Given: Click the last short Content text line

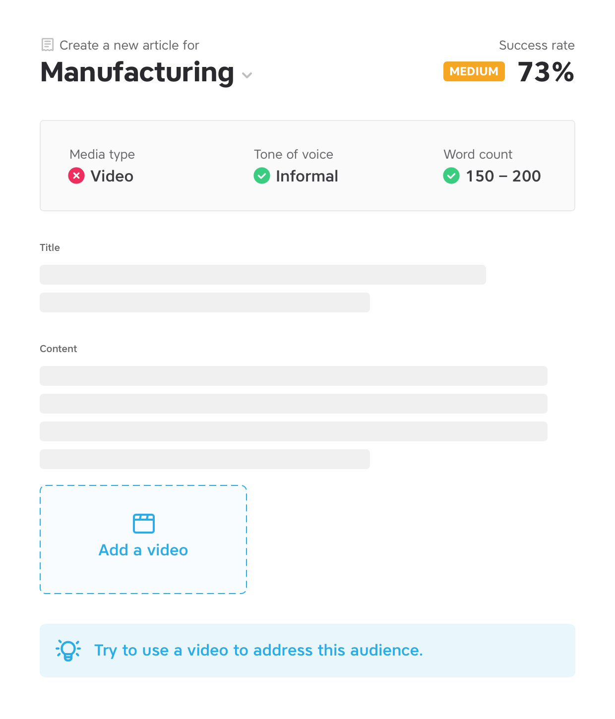Looking at the screenshot, I should coord(205,459).
